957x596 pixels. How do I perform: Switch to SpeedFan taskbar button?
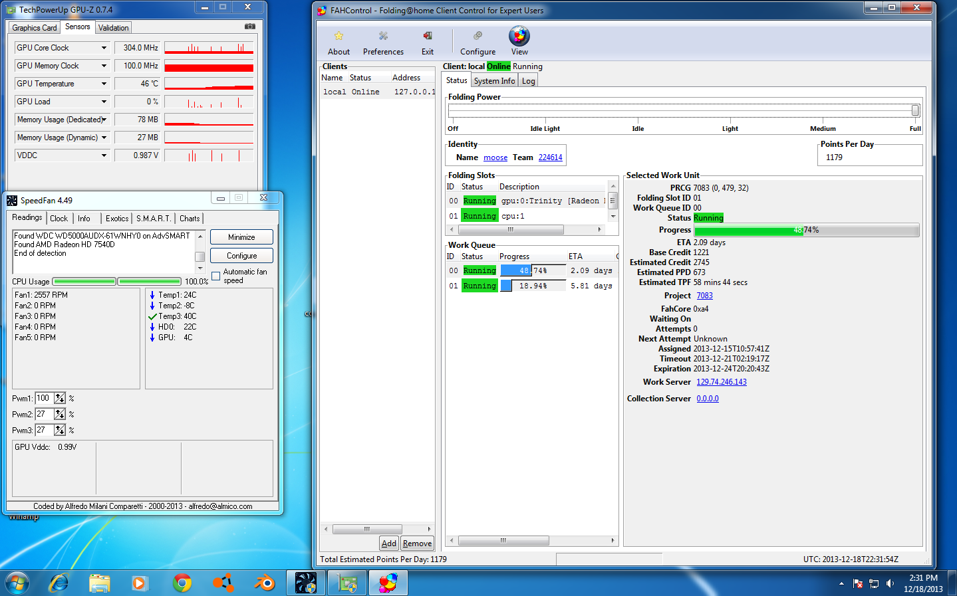tap(306, 583)
